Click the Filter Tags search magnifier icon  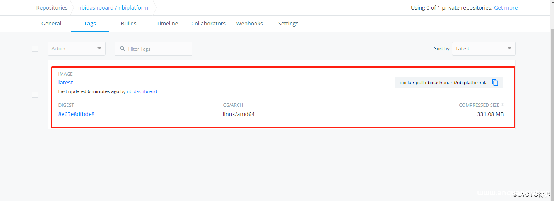point(123,49)
